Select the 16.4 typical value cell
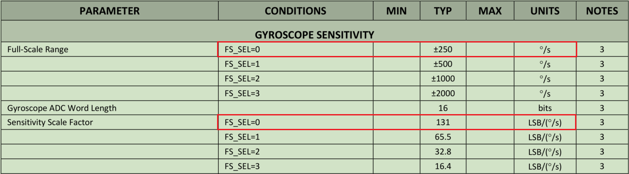 click(x=443, y=167)
